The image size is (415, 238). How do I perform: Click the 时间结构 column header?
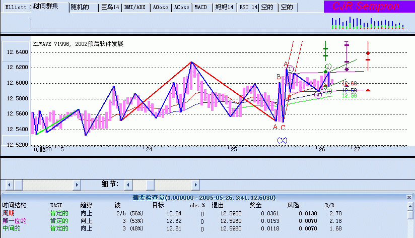click(x=14, y=205)
